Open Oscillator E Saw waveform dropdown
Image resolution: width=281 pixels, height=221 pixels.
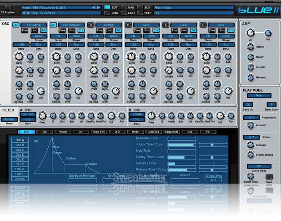tap(184, 25)
